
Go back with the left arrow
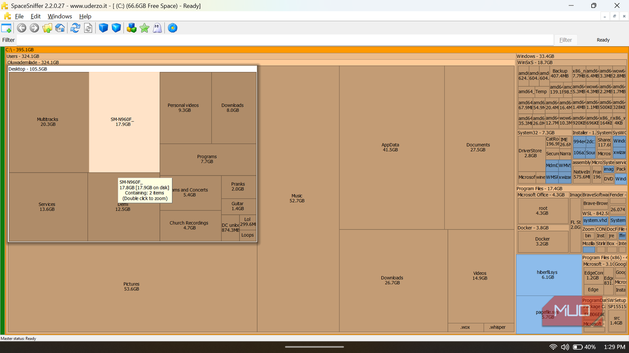[21, 28]
